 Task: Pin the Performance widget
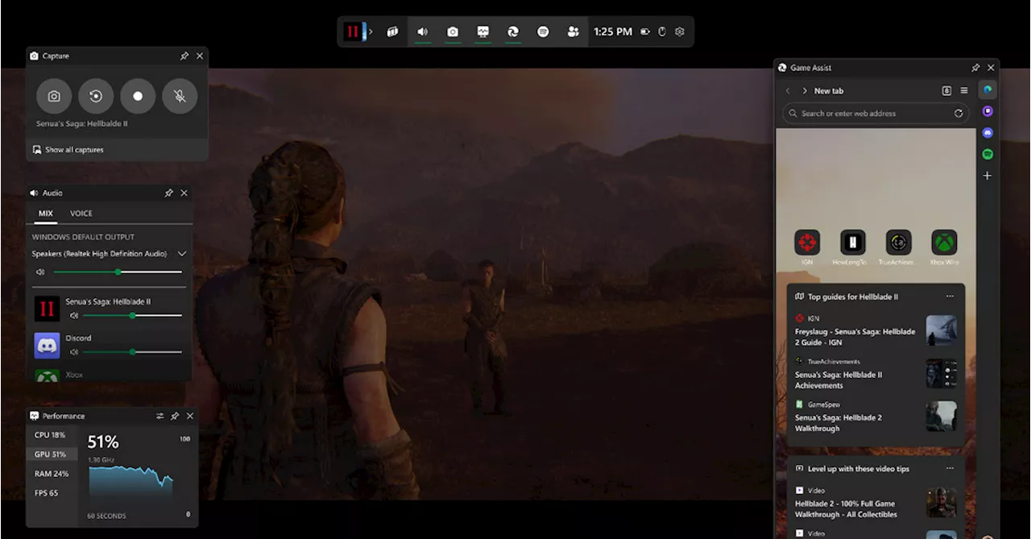pyautogui.click(x=175, y=416)
